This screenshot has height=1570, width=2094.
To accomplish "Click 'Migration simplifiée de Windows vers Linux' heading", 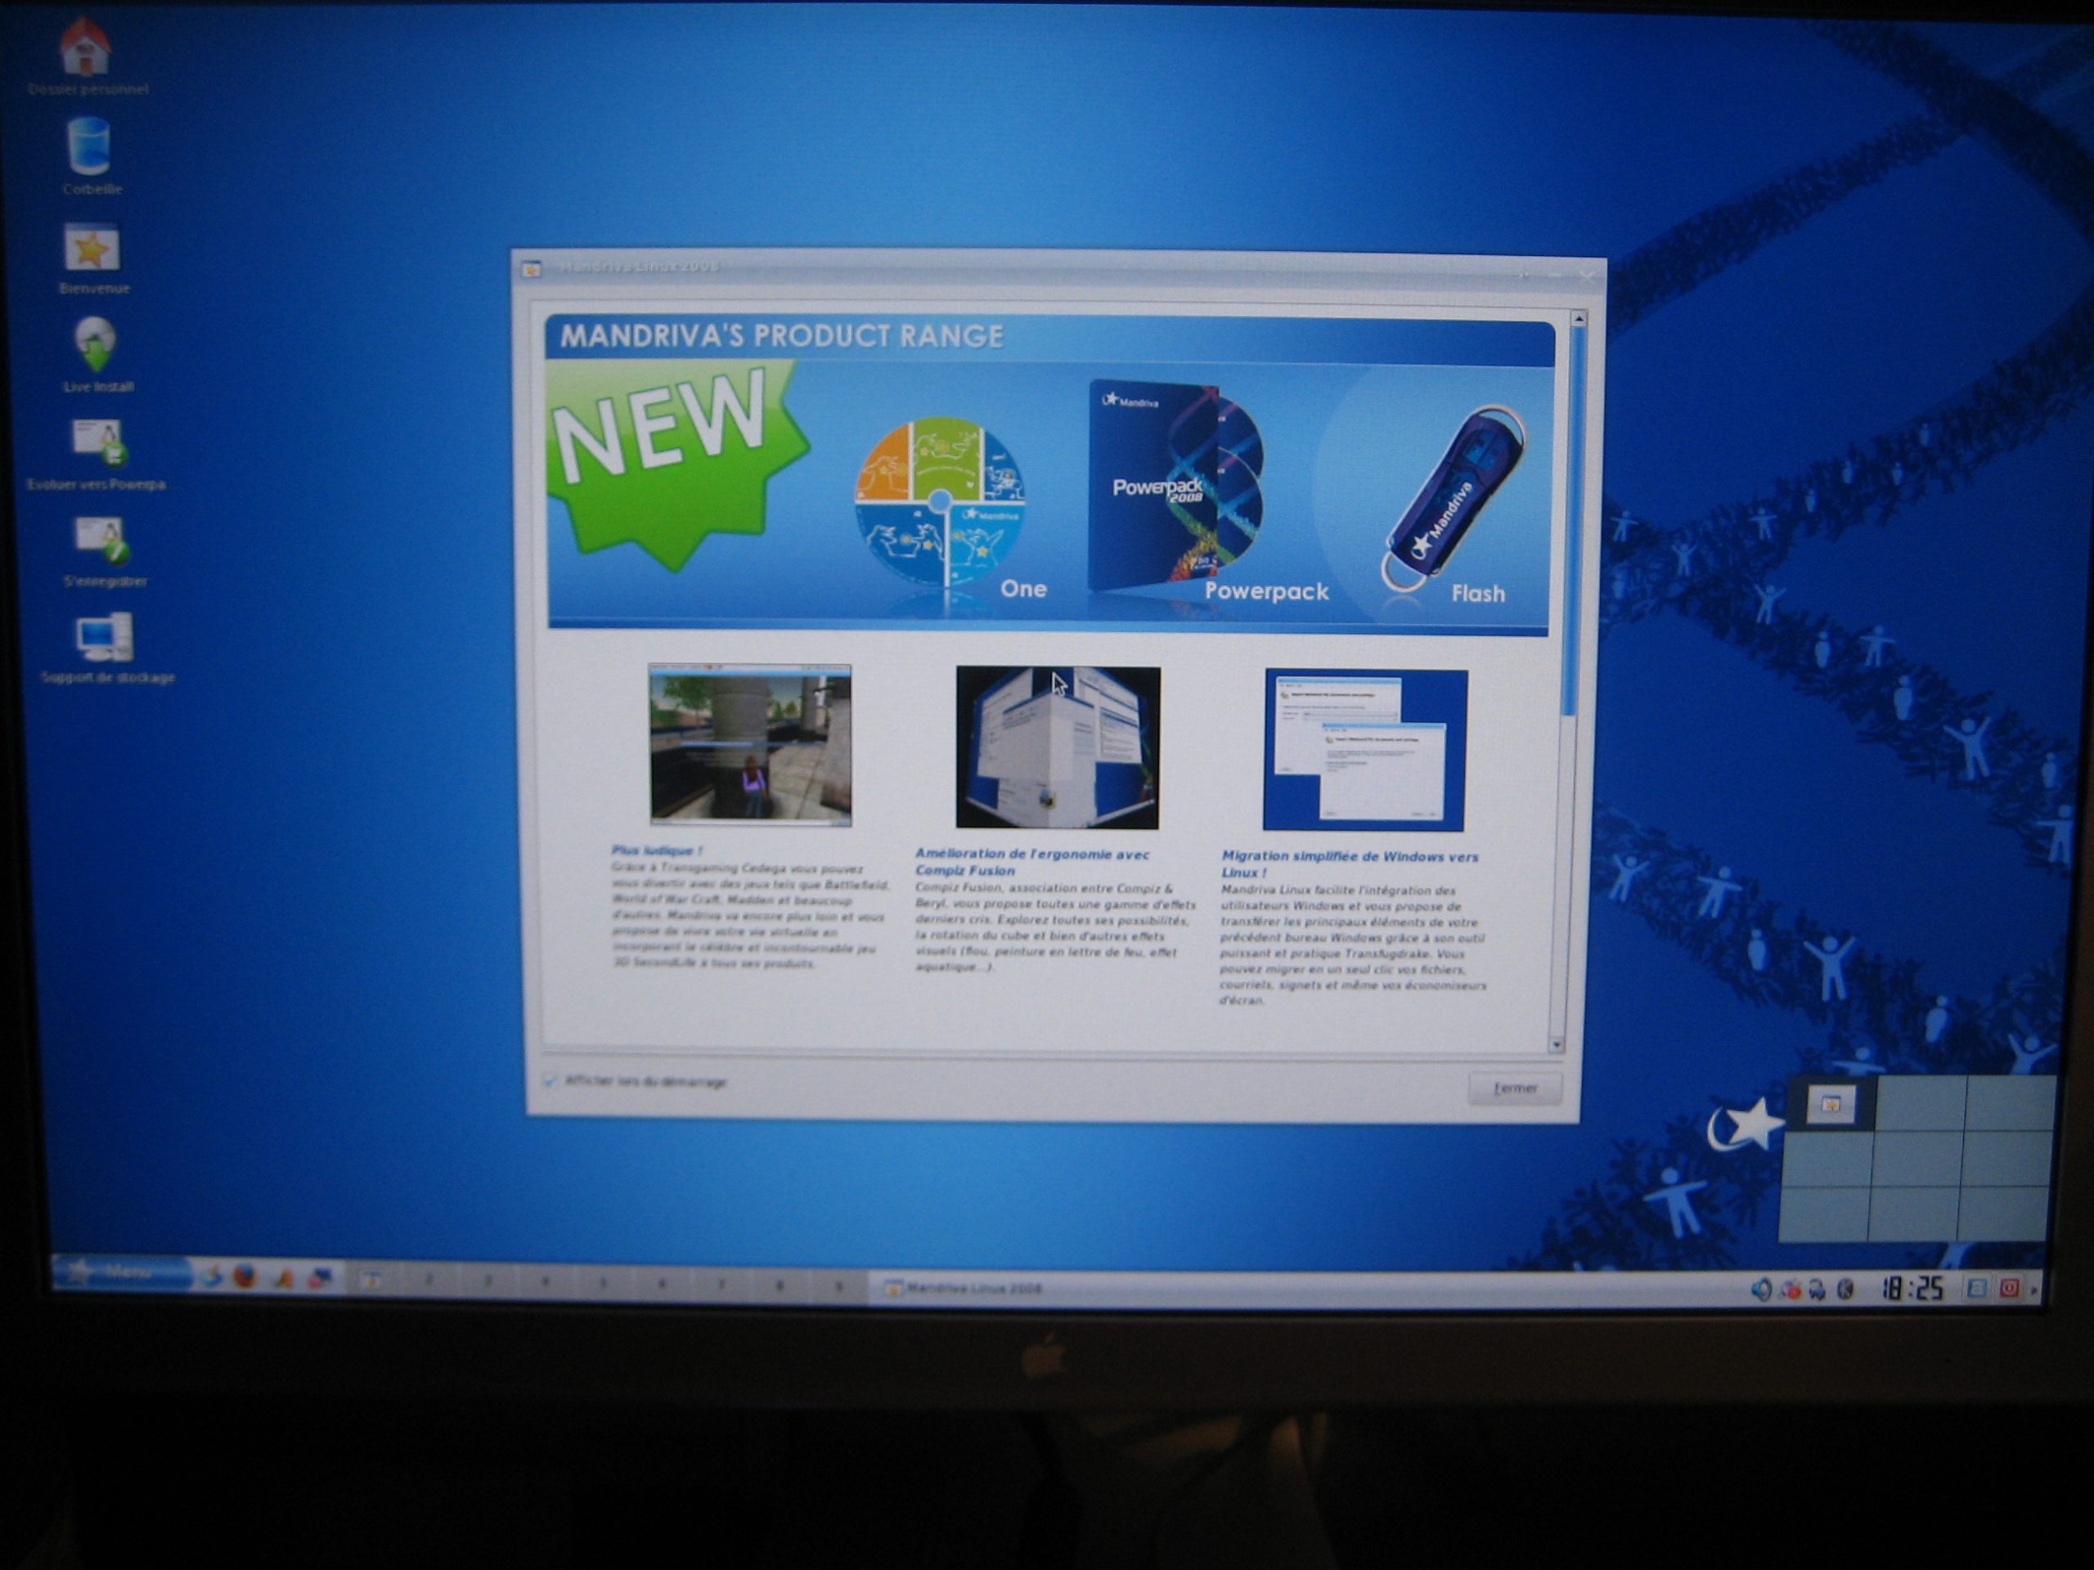I will pos(1349,864).
